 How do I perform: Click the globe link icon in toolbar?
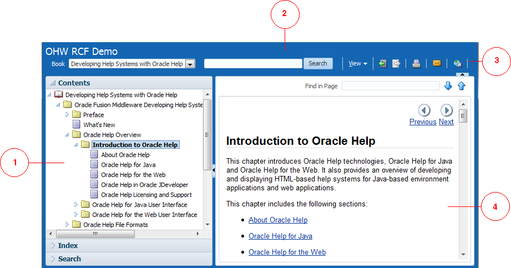pos(458,64)
